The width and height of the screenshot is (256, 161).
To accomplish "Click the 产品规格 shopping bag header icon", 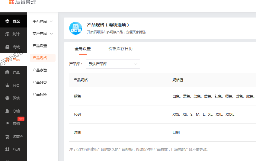I will (75, 28).
